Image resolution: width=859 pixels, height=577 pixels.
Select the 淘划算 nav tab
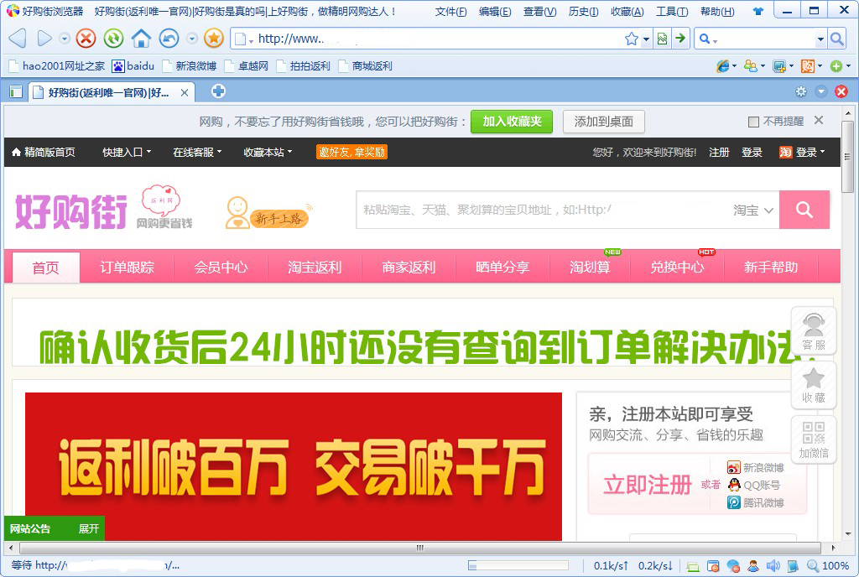pos(590,268)
